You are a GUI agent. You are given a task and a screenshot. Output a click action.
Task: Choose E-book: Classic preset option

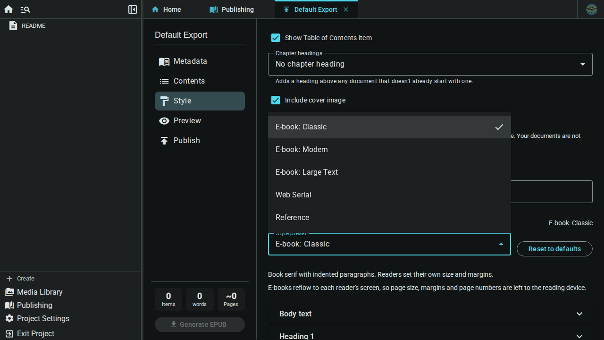389,127
